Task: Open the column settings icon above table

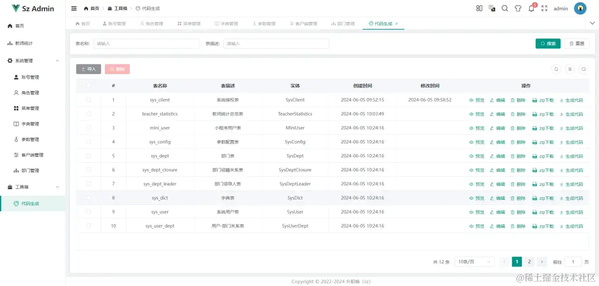Action: click(x=570, y=69)
